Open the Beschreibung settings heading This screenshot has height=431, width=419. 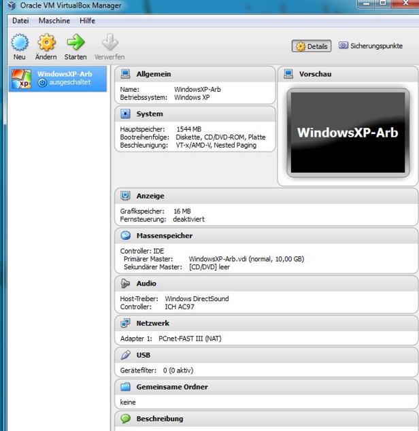(x=160, y=419)
